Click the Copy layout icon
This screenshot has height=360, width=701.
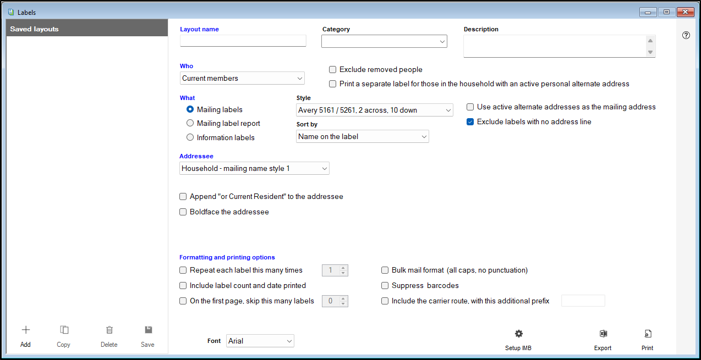tap(64, 330)
